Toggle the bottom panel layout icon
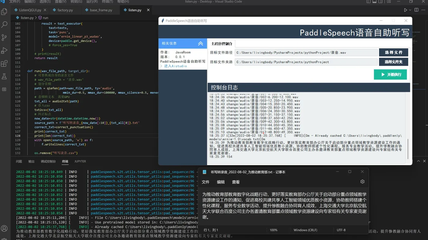428x240 pixels. [x=374, y=2]
